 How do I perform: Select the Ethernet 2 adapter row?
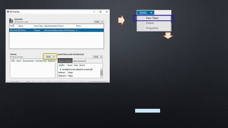[x=79, y=76]
